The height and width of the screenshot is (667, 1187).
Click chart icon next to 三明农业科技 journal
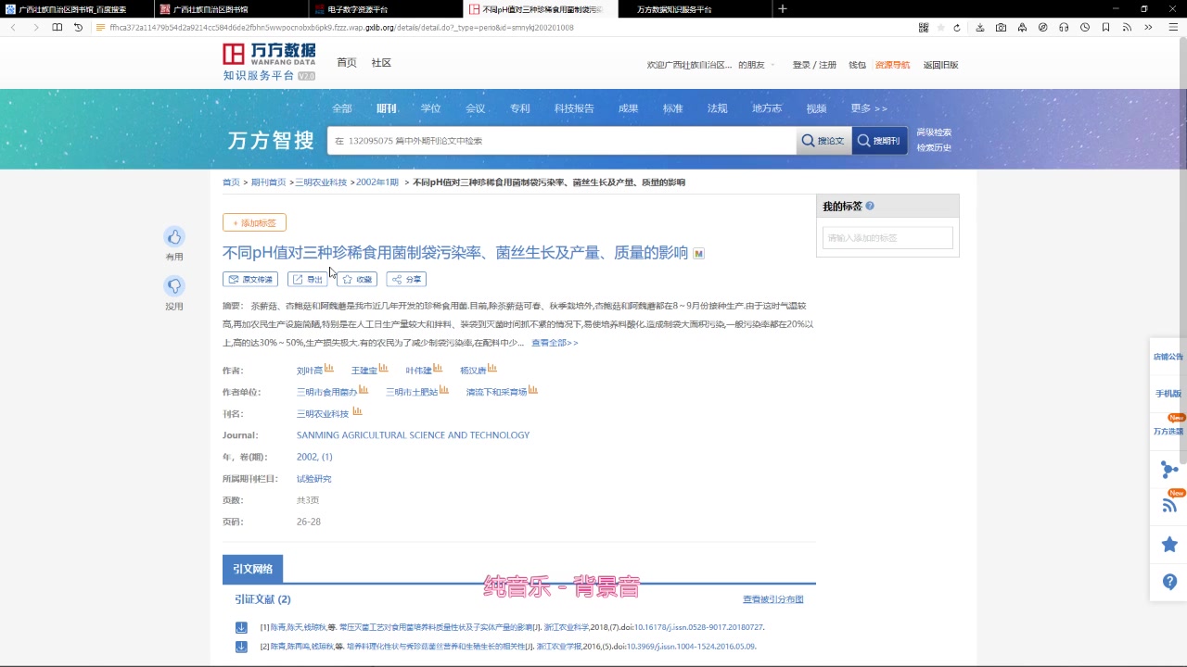[357, 412]
